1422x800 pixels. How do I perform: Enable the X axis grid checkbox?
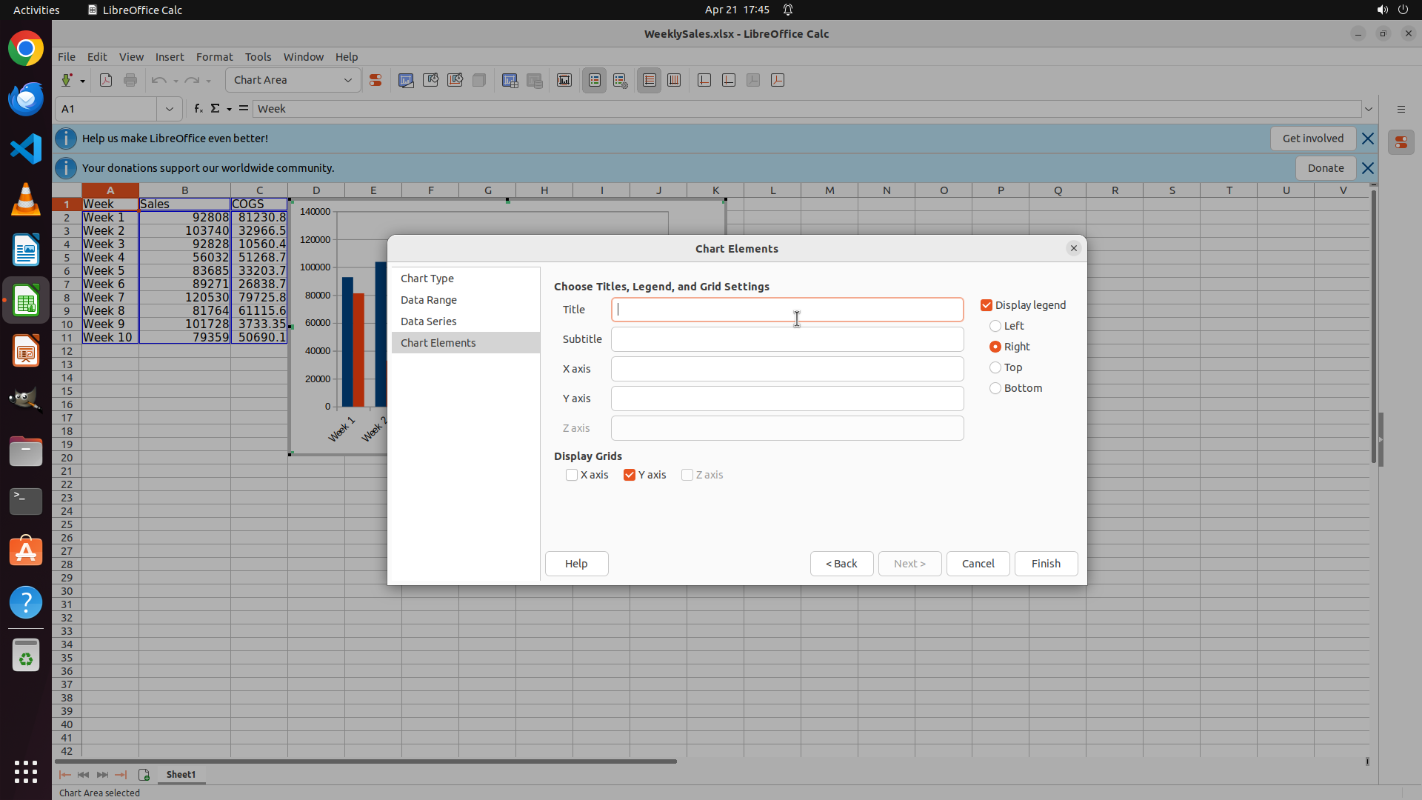pos(572,475)
